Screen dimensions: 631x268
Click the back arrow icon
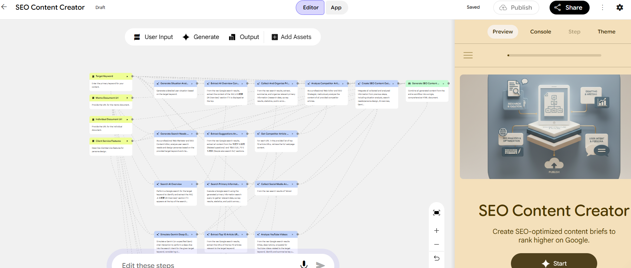tap(4, 7)
